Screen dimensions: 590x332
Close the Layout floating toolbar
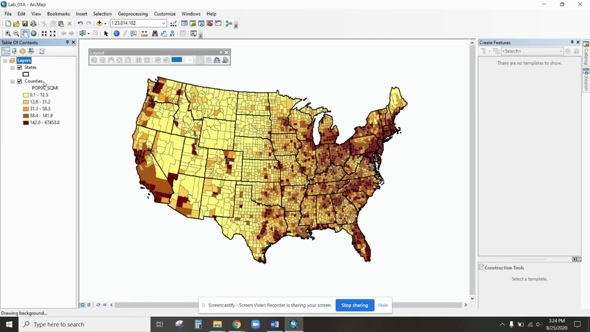[x=226, y=53]
